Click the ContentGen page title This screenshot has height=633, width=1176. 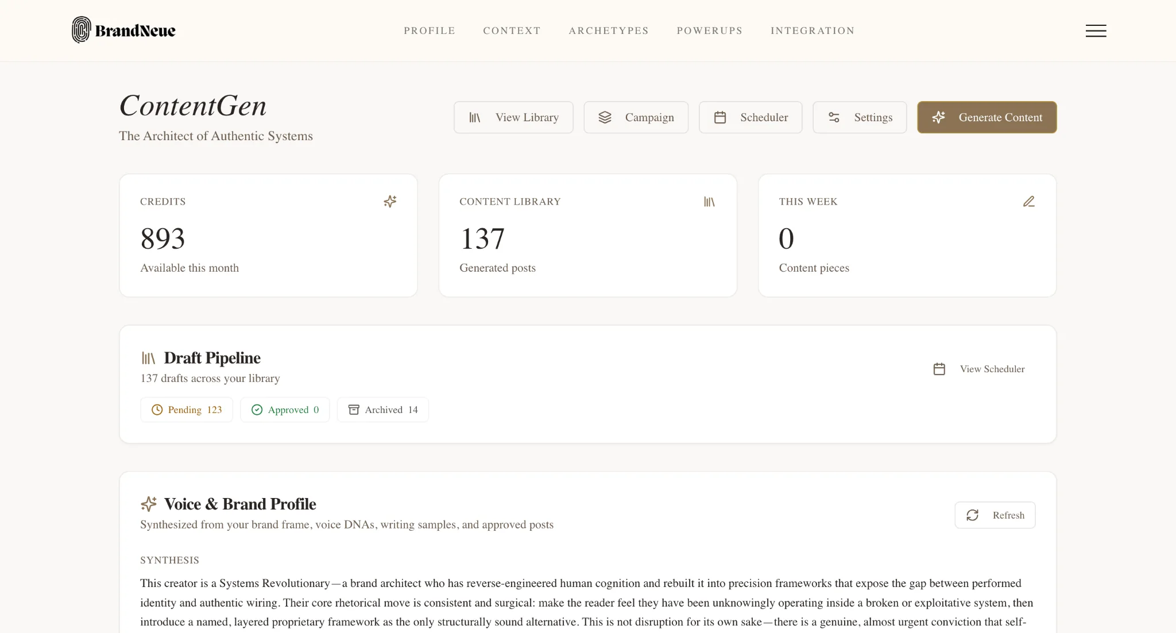[x=193, y=106]
